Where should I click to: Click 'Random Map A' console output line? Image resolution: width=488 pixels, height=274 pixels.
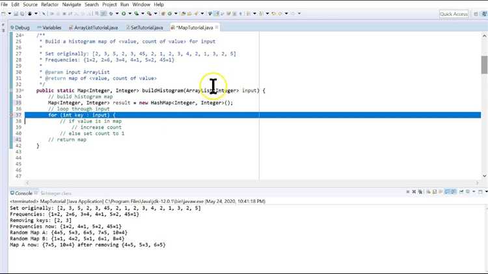coord(68,232)
